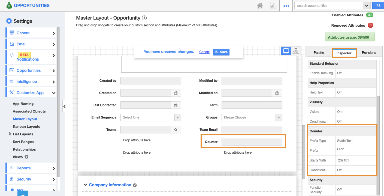Screen dimensions: 384x196
Task: Click the Cancel link
Action: (x=204, y=52)
